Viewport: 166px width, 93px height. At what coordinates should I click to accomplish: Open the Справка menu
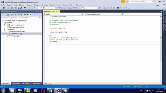[79, 5]
